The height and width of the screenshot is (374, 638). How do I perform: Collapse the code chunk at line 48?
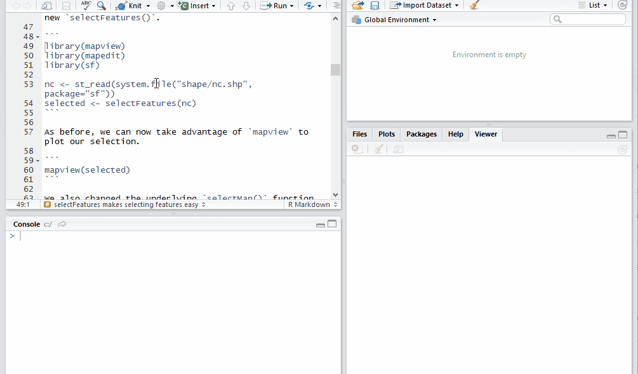tap(37, 36)
